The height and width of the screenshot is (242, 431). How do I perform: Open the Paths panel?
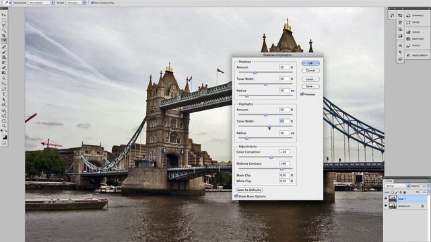[413, 22]
